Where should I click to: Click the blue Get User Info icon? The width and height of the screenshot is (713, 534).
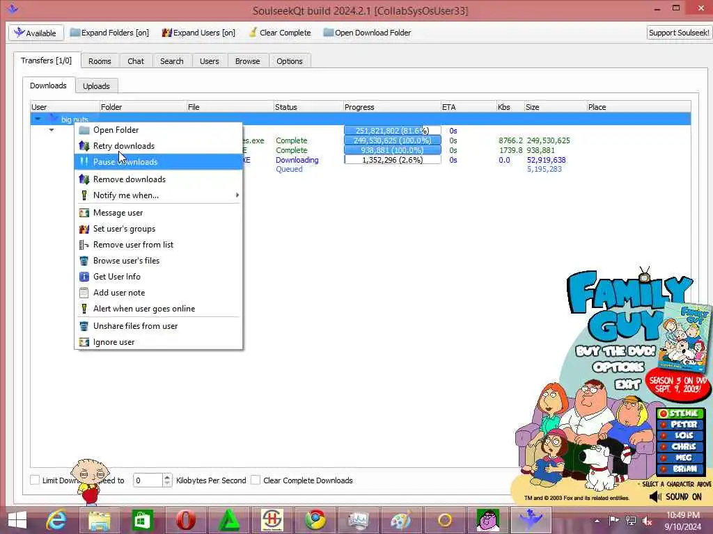coord(84,277)
